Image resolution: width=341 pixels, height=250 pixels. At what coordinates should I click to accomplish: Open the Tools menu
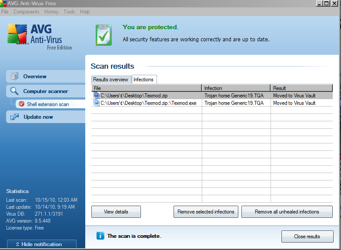(x=69, y=12)
